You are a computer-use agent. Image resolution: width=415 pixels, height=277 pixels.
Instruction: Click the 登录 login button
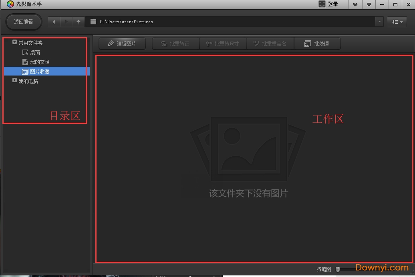point(328,4)
